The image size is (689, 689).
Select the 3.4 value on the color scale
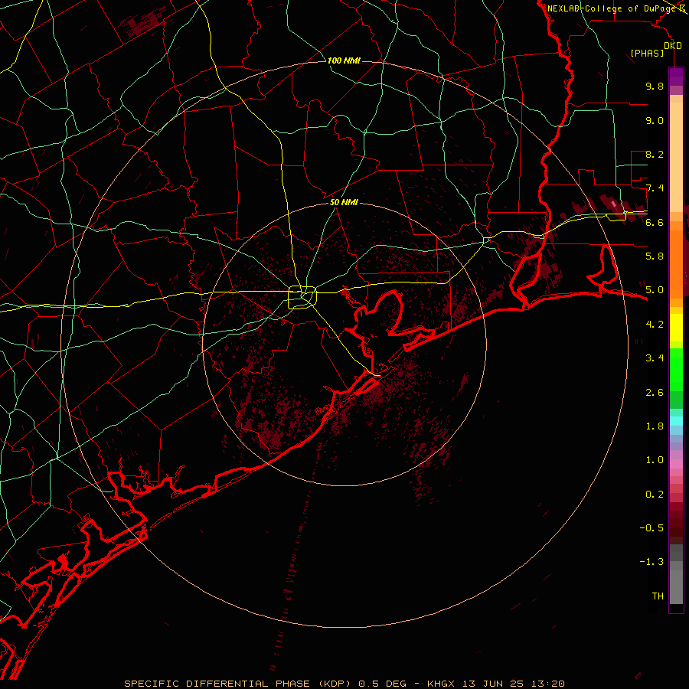click(x=655, y=358)
